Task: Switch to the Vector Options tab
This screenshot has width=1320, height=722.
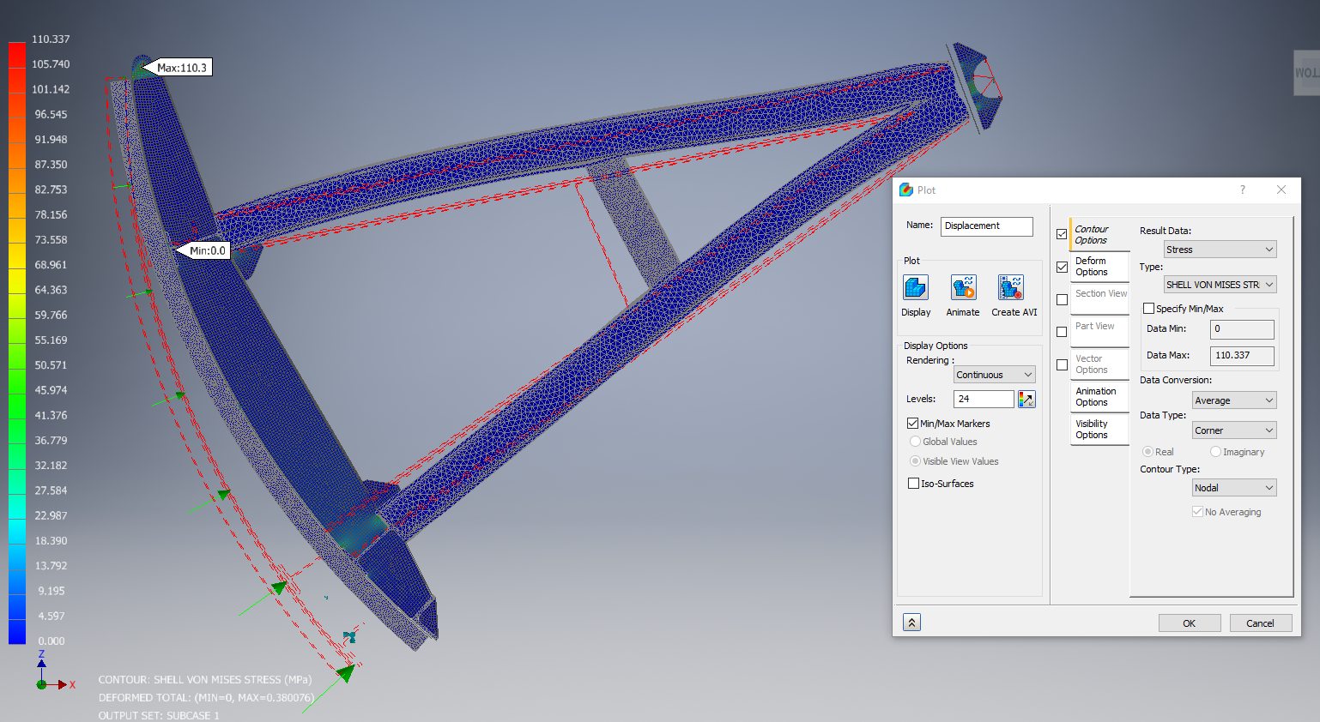Action: point(1099,364)
